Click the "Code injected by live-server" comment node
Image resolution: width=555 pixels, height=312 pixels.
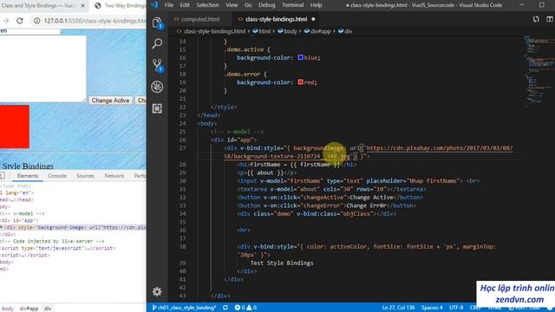coord(52,241)
